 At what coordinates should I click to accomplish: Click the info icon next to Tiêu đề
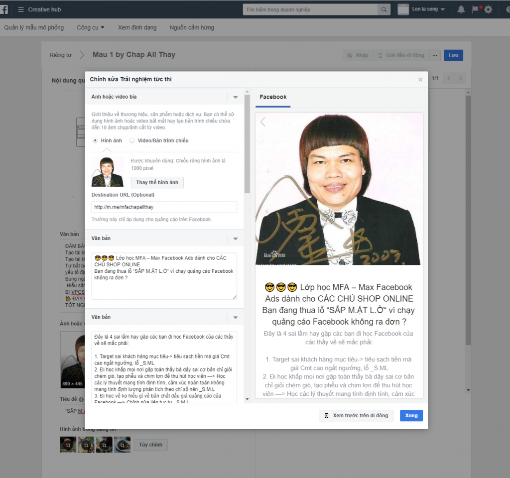click(81, 399)
